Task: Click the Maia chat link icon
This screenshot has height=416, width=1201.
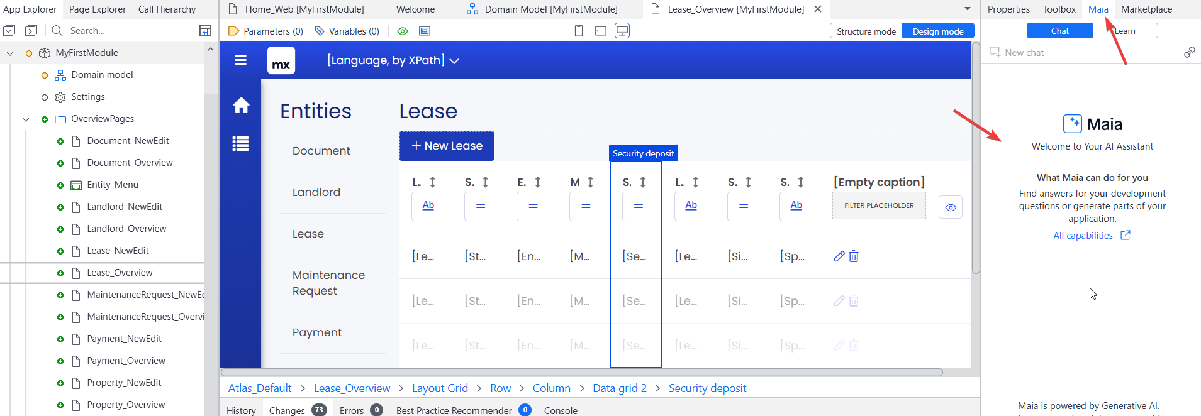Action: 1189,52
